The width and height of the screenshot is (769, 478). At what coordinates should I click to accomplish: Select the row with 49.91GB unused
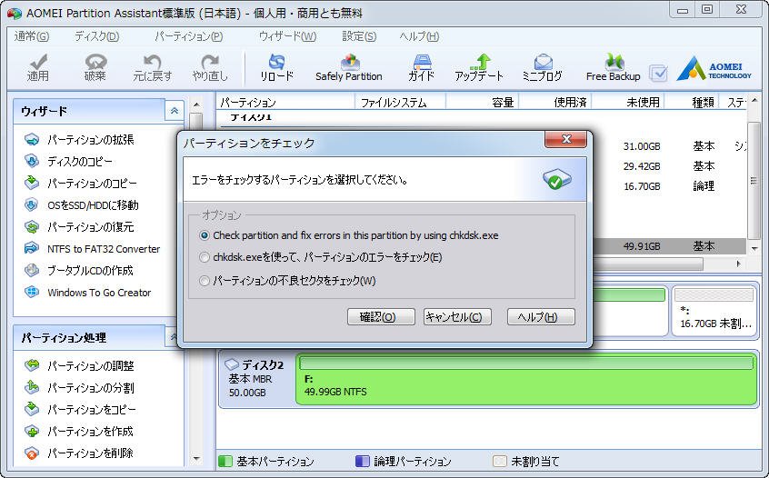pos(669,246)
